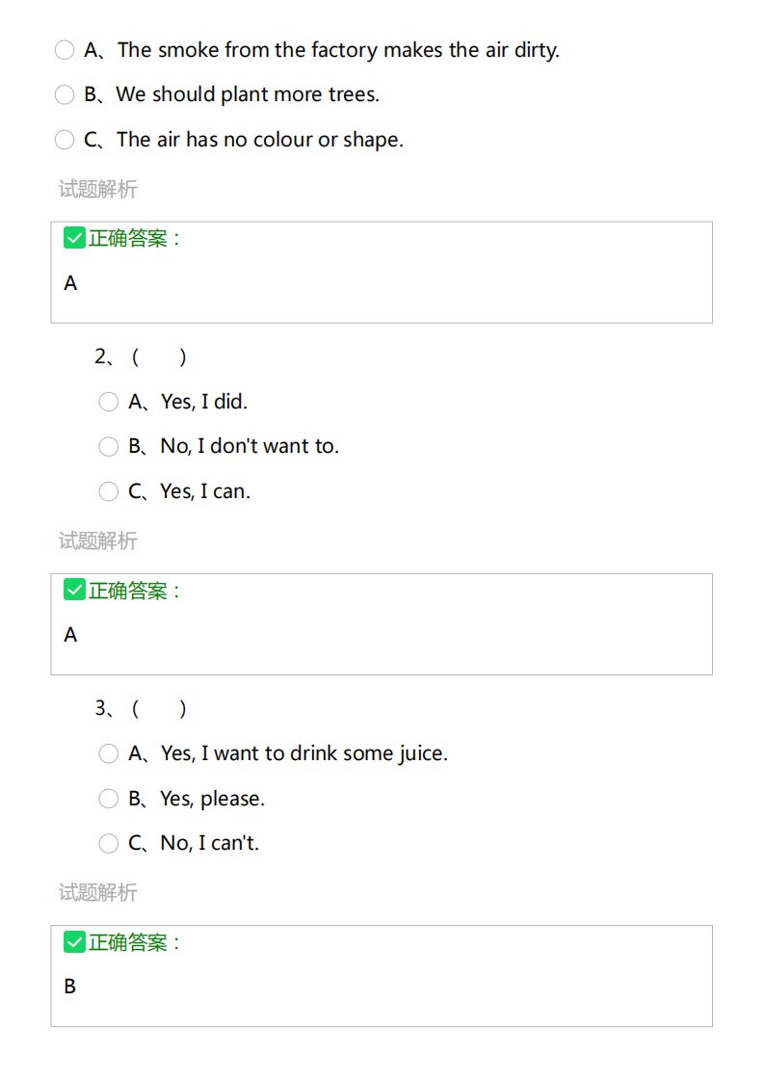Select 'No, I don't want to.' option
The image size is (764, 1081).
[x=108, y=447]
